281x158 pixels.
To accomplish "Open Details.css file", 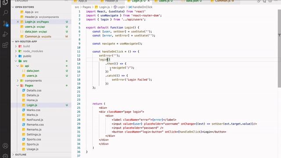I will tap(41, 90).
